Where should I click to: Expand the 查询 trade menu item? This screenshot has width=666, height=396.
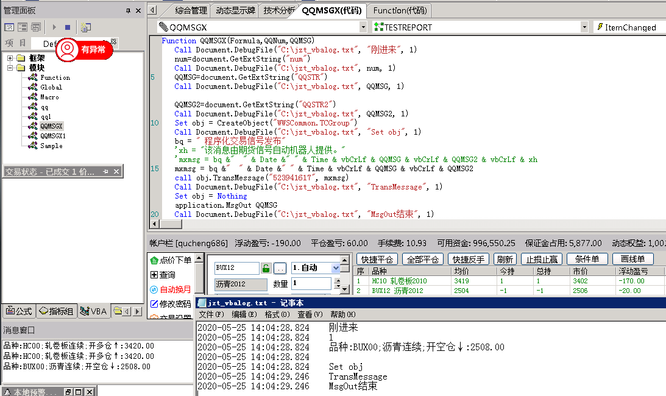pos(163,275)
